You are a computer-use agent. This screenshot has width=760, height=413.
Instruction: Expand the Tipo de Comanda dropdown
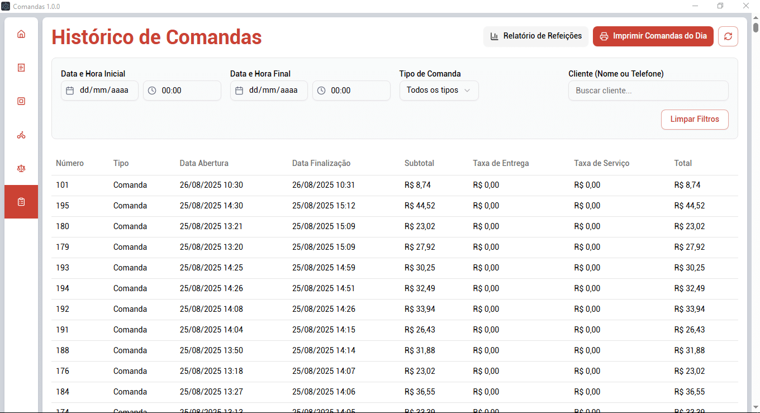pos(439,91)
